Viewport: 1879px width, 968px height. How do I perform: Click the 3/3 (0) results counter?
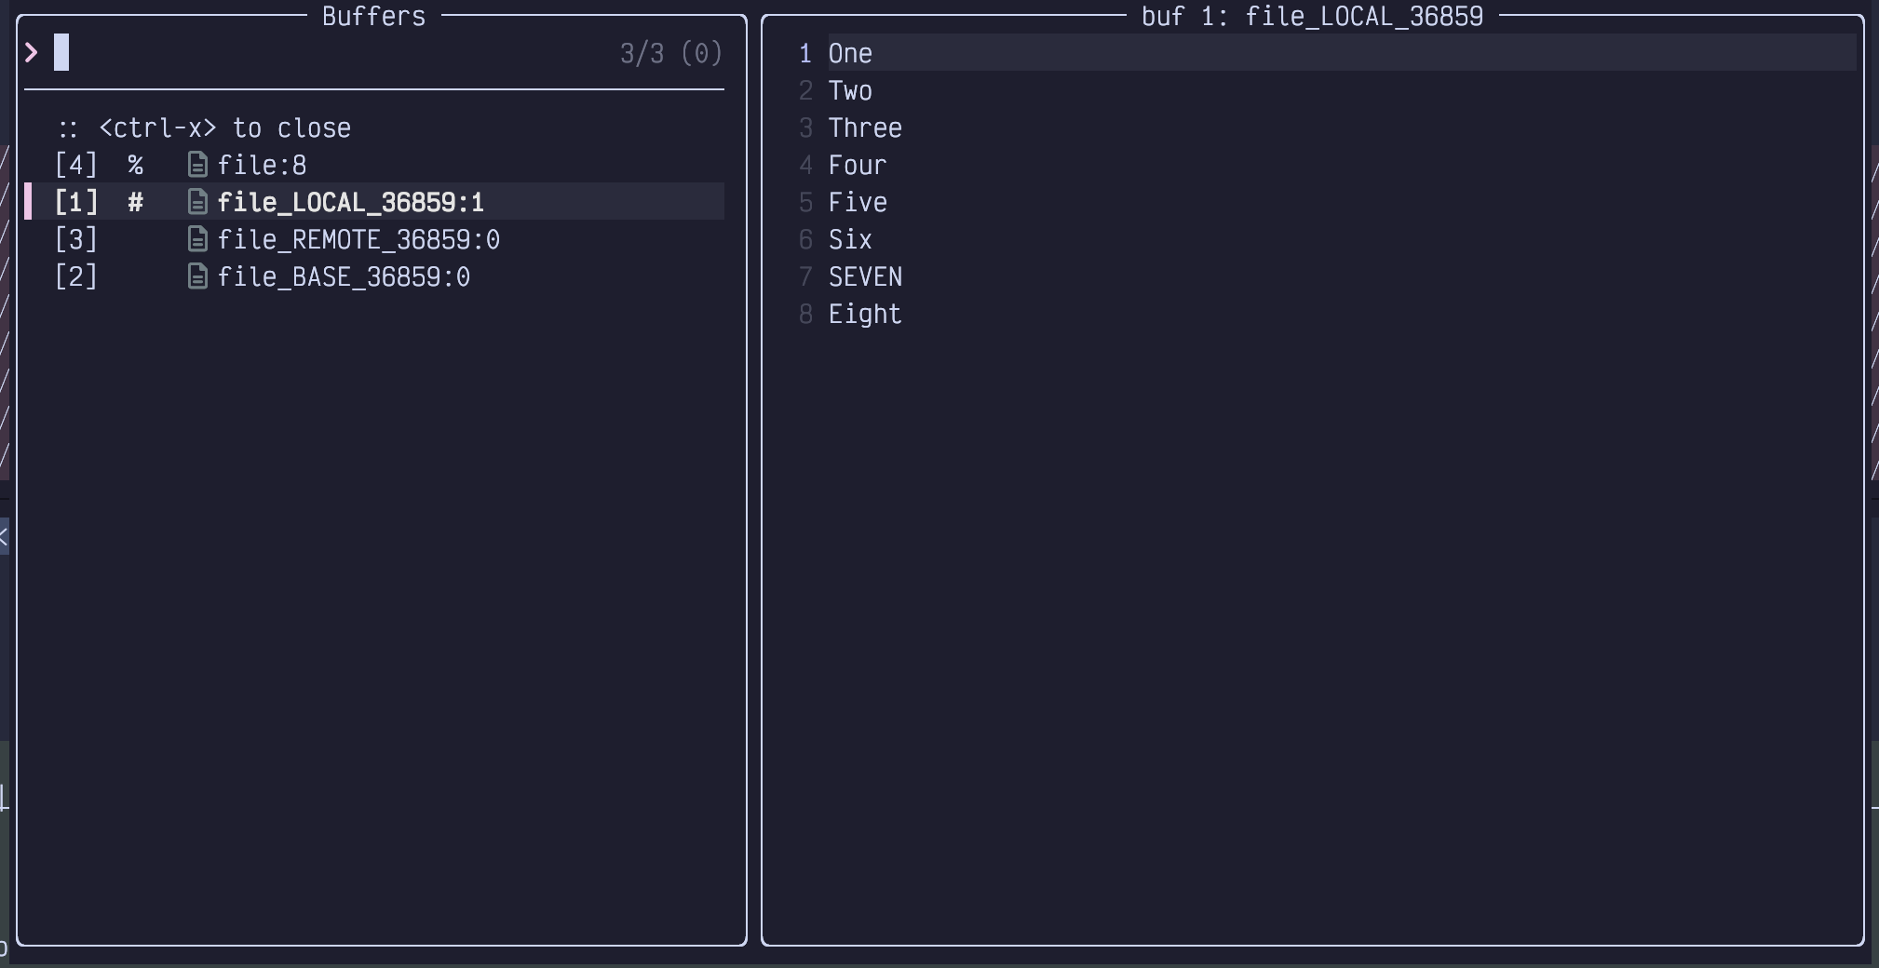click(671, 53)
